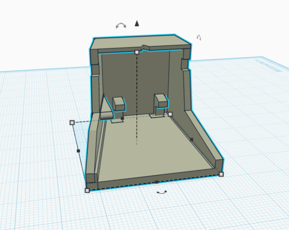The width and height of the screenshot is (289, 230).
Task: Select the white corner handle at front-left corner
Action: (87, 190)
